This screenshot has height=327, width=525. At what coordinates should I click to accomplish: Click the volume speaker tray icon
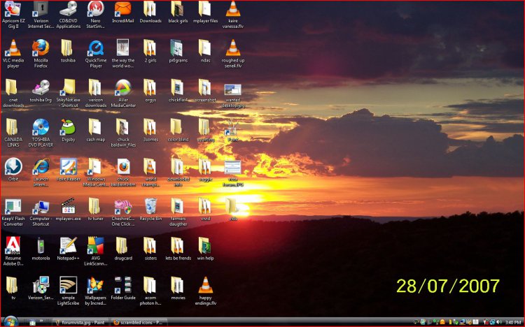[499, 322]
